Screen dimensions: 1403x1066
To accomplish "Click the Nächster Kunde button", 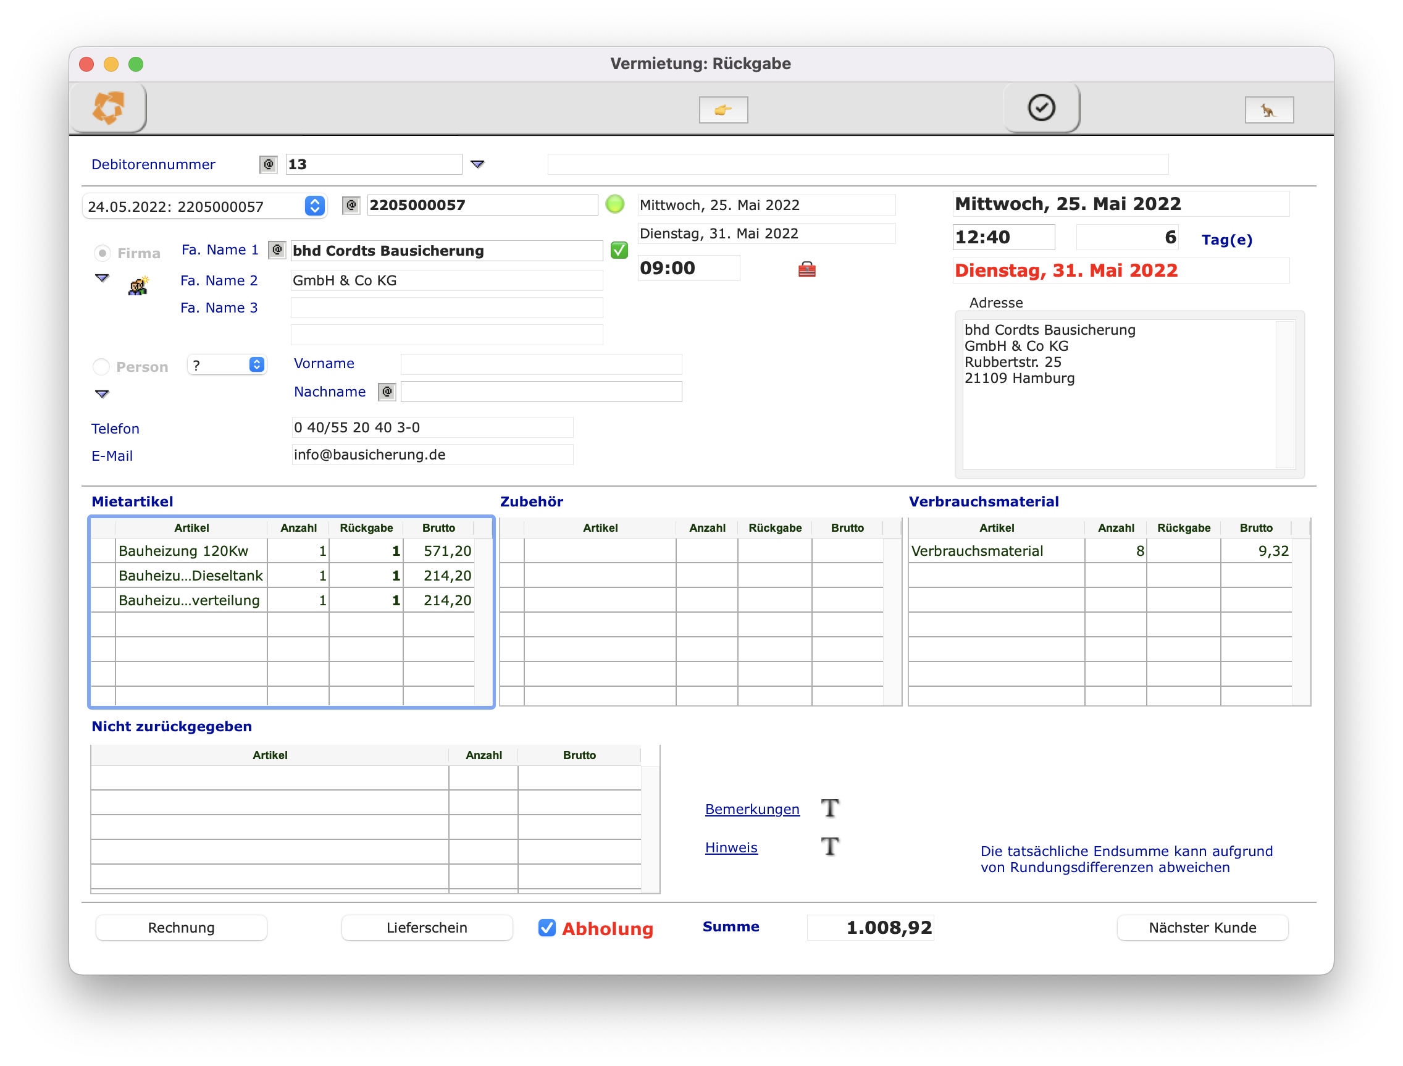I will pyautogui.click(x=1201, y=928).
